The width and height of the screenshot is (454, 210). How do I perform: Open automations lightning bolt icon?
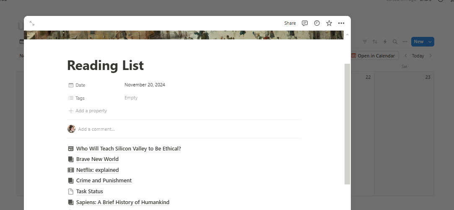coord(385,42)
